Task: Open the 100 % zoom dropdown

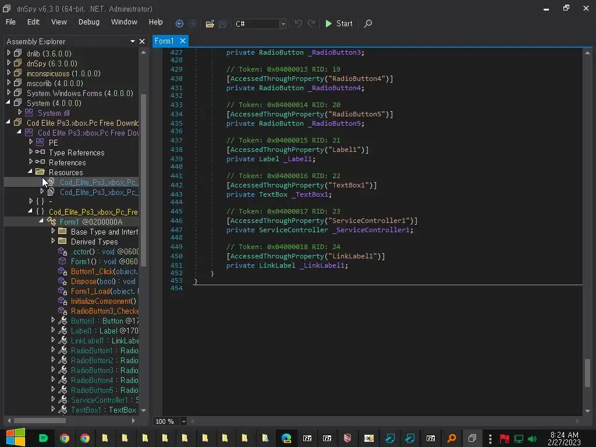Action: click(184, 421)
